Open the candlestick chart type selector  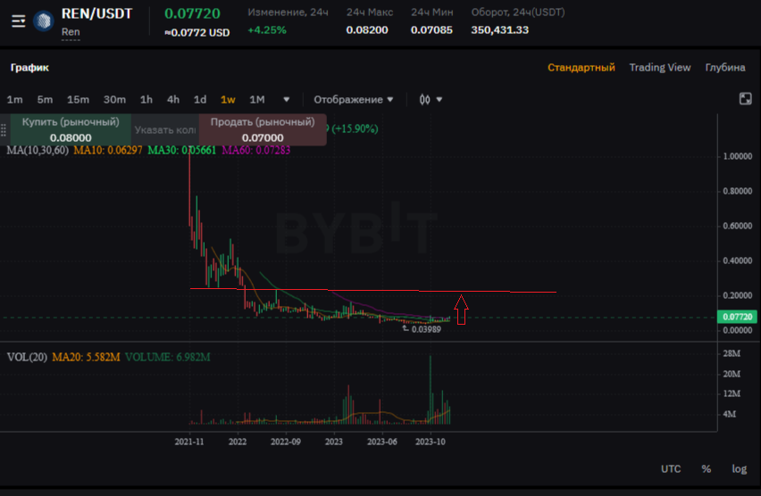430,99
